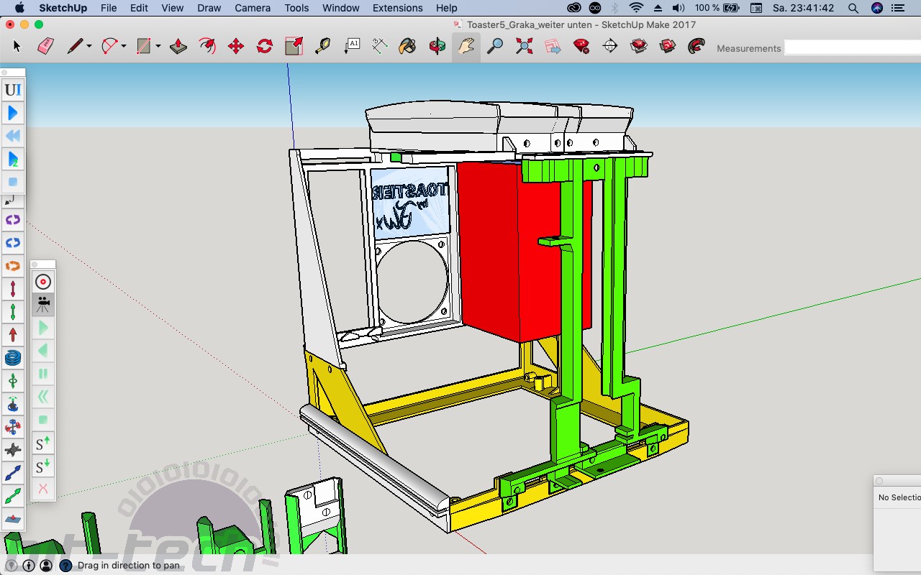Select the Move tool
This screenshot has width=921, height=575.
[236, 47]
